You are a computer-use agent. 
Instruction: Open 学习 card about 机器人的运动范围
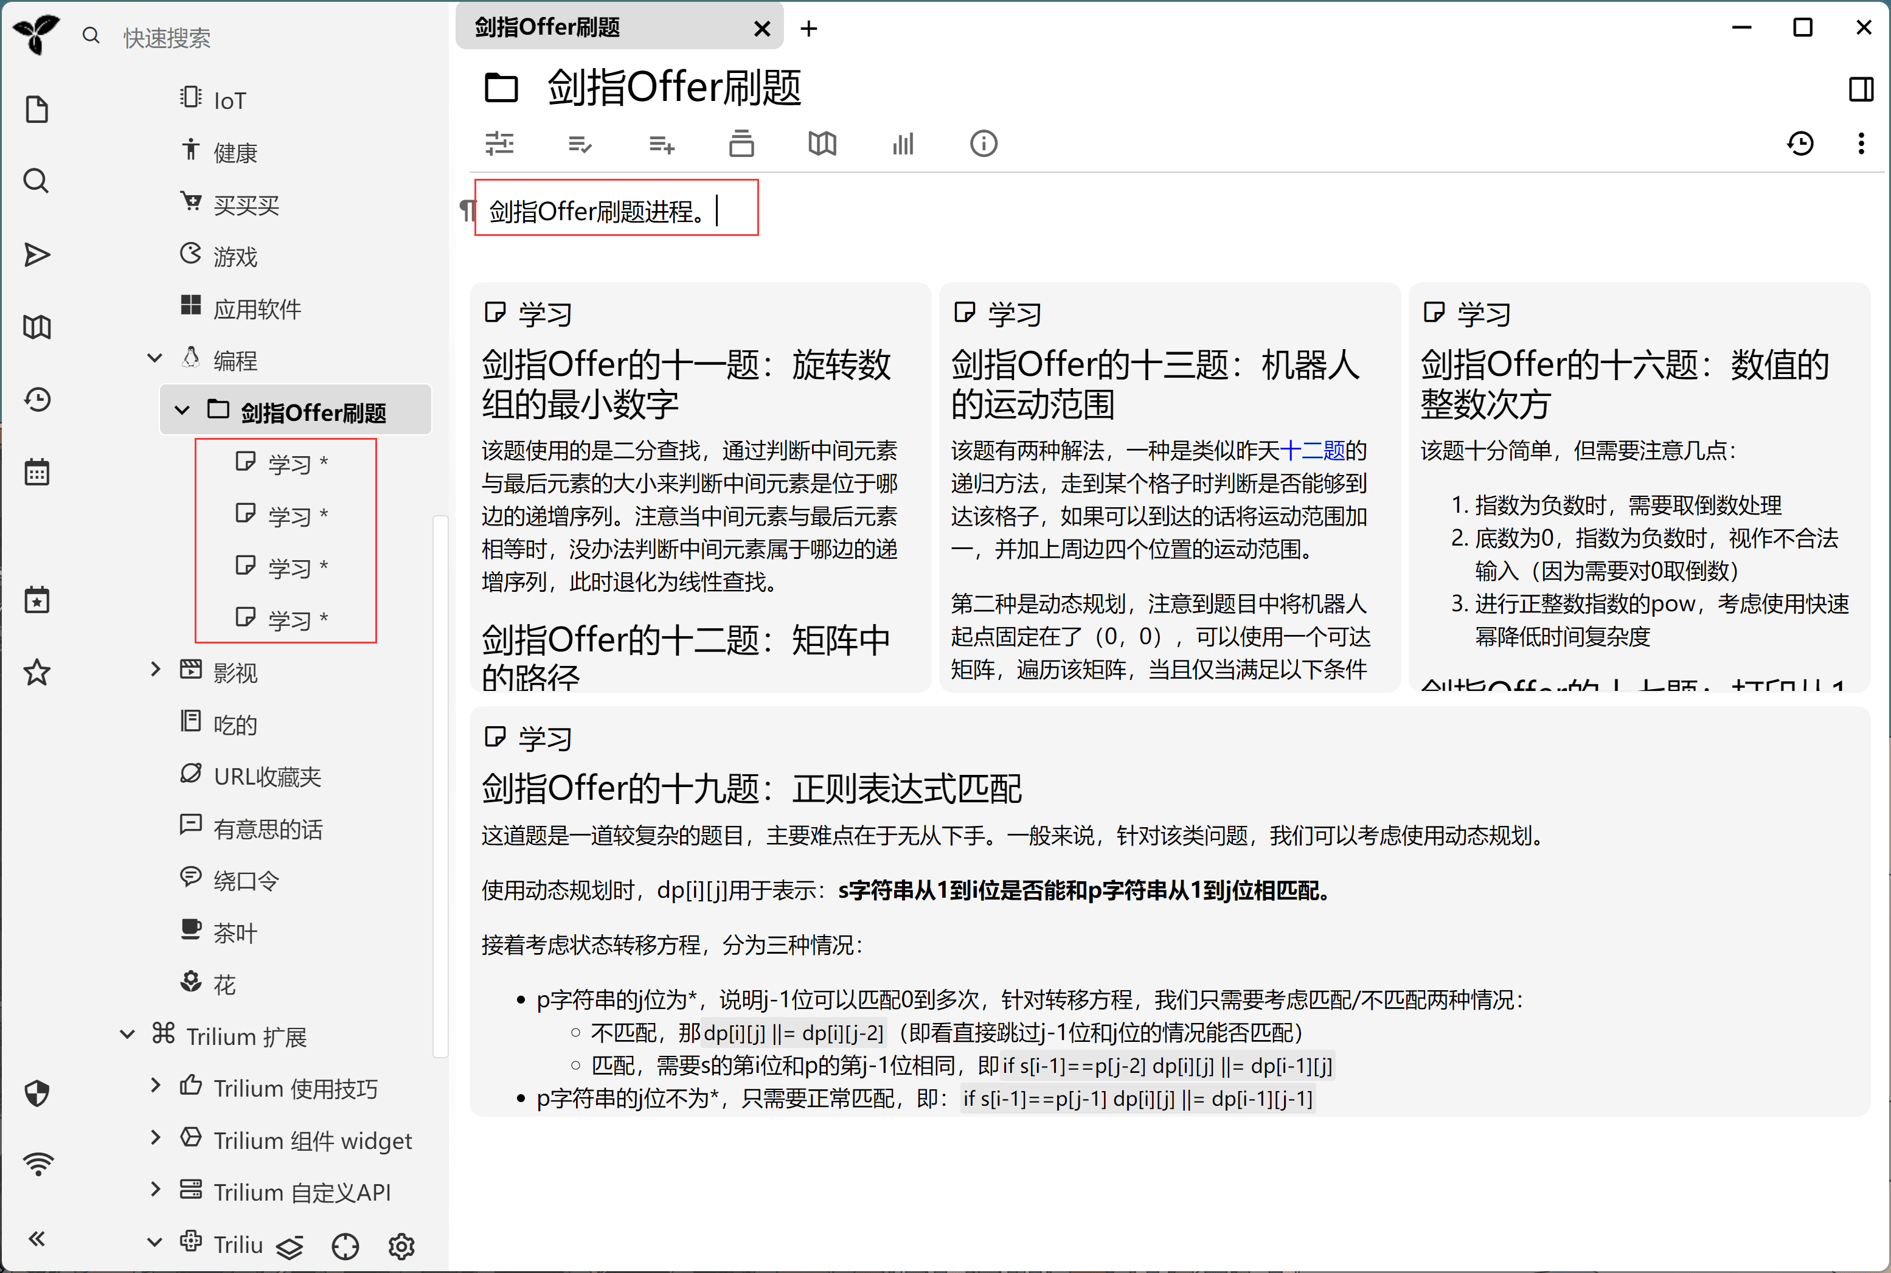(x=1169, y=487)
